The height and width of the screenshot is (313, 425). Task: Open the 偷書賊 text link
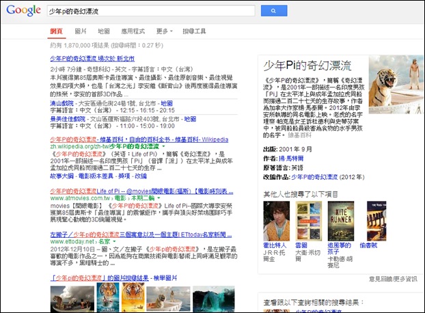point(368,245)
